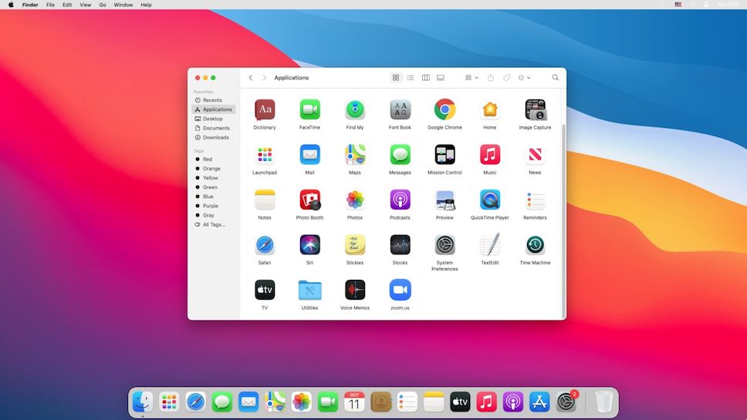The image size is (747, 420).
Task: Filter by the Orange tag
Action: pyautogui.click(x=213, y=168)
